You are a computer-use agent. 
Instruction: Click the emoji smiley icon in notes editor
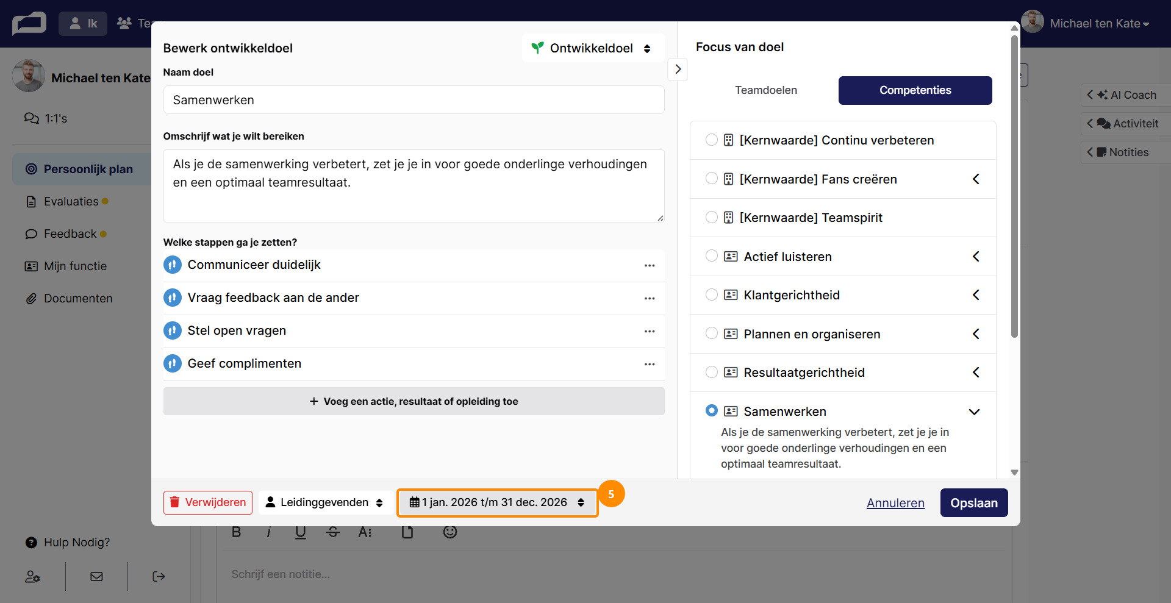coord(450,532)
